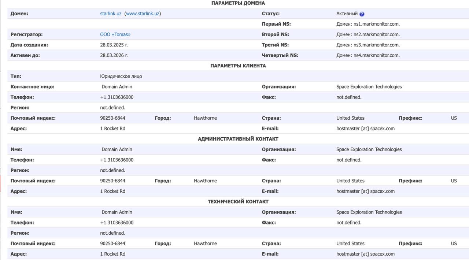Click the ТЕХНИЧЕСКИЙ КОНТАКТ section heading
The height and width of the screenshot is (260, 469).
click(238, 202)
